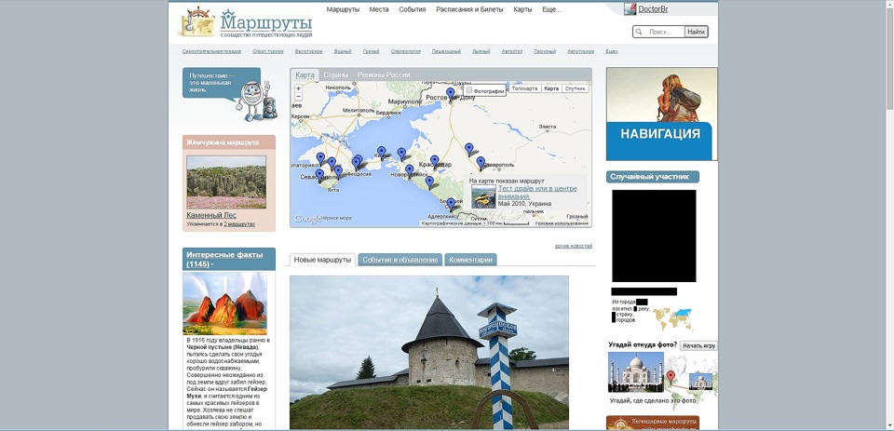The width and height of the screenshot is (894, 431).
Task: Switch to the Новые маршруты tab
Action: 322,260
